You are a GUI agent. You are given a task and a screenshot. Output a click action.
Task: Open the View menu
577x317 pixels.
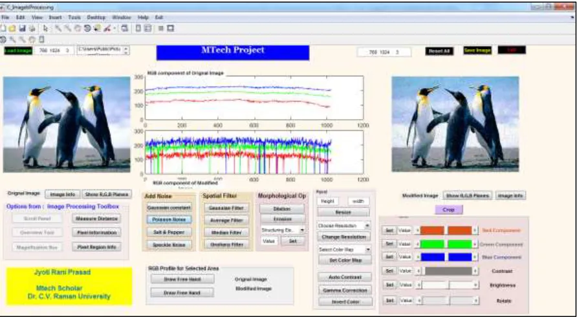37,17
